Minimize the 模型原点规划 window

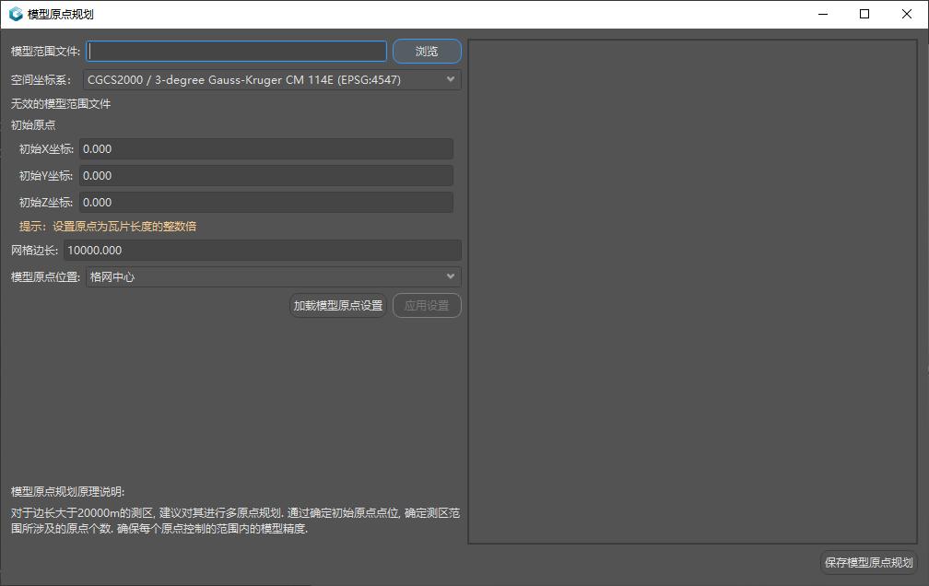(823, 14)
